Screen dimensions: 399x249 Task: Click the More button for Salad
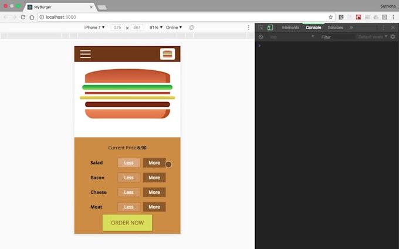(x=154, y=163)
